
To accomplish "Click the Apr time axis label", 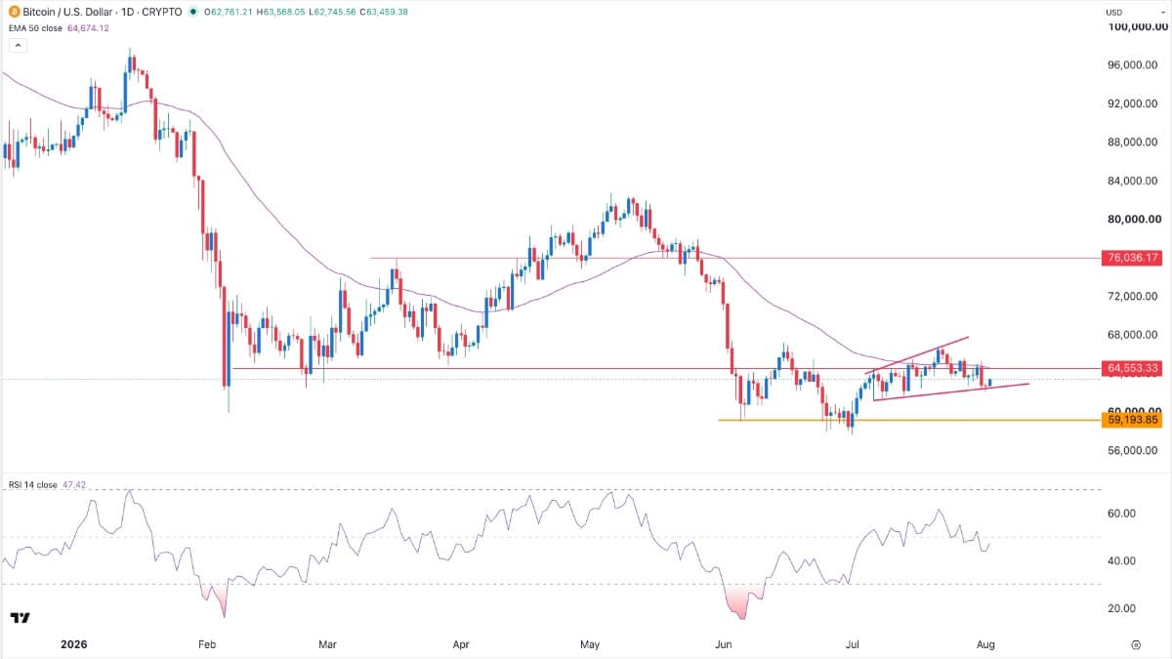I will pyautogui.click(x=461, y=644).
